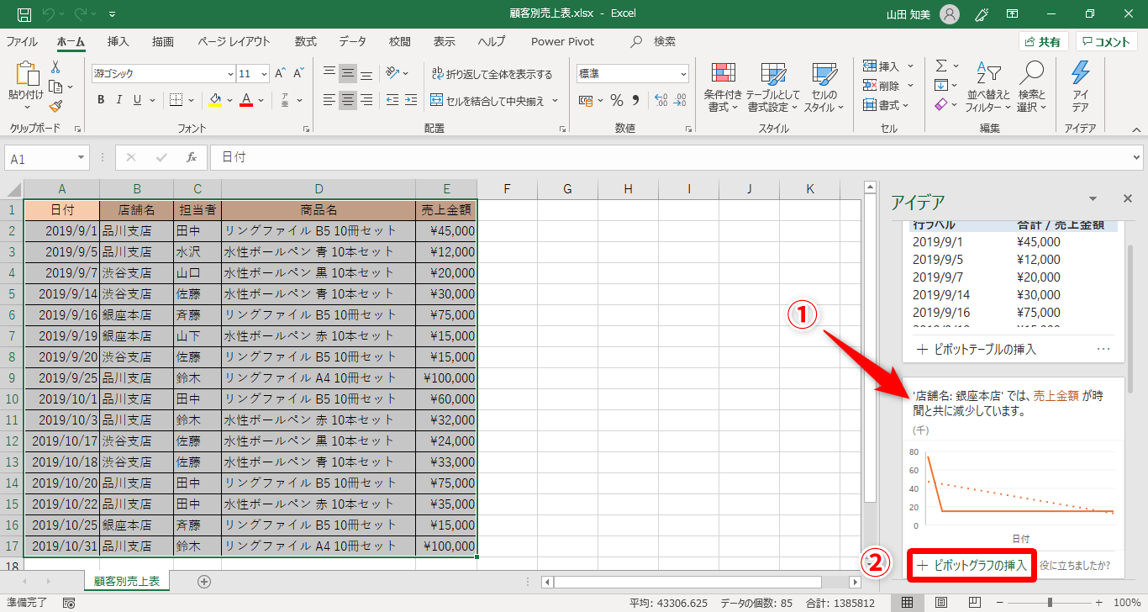Toggle middle vertical alignment
1148x612 pixels.
pos(348,73)
